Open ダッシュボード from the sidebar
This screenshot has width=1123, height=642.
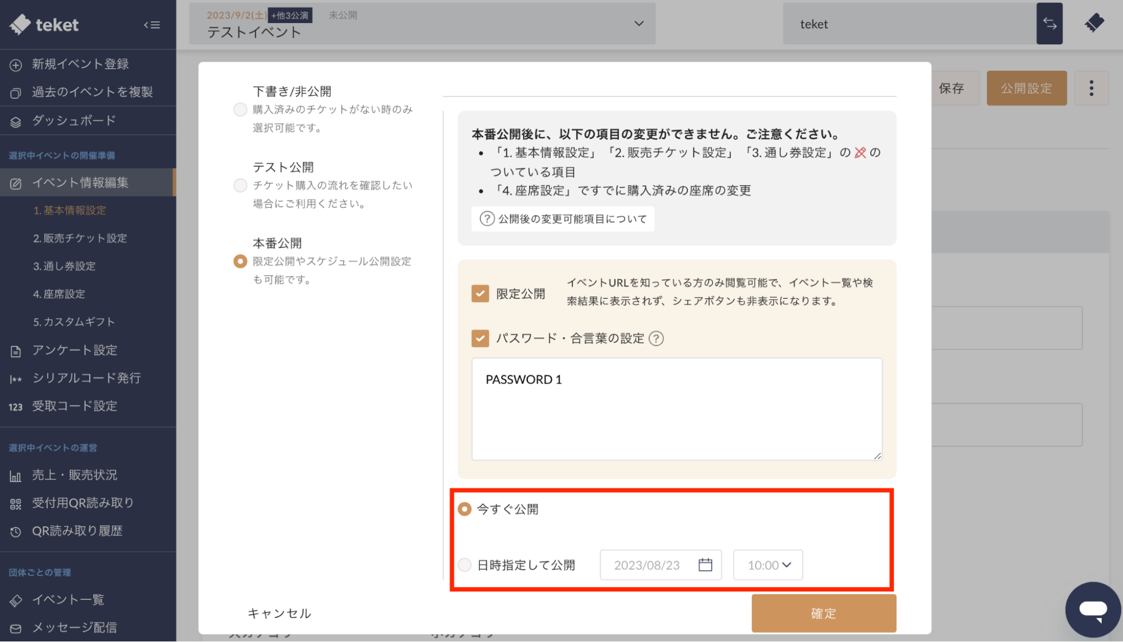(x=74, y=120)
